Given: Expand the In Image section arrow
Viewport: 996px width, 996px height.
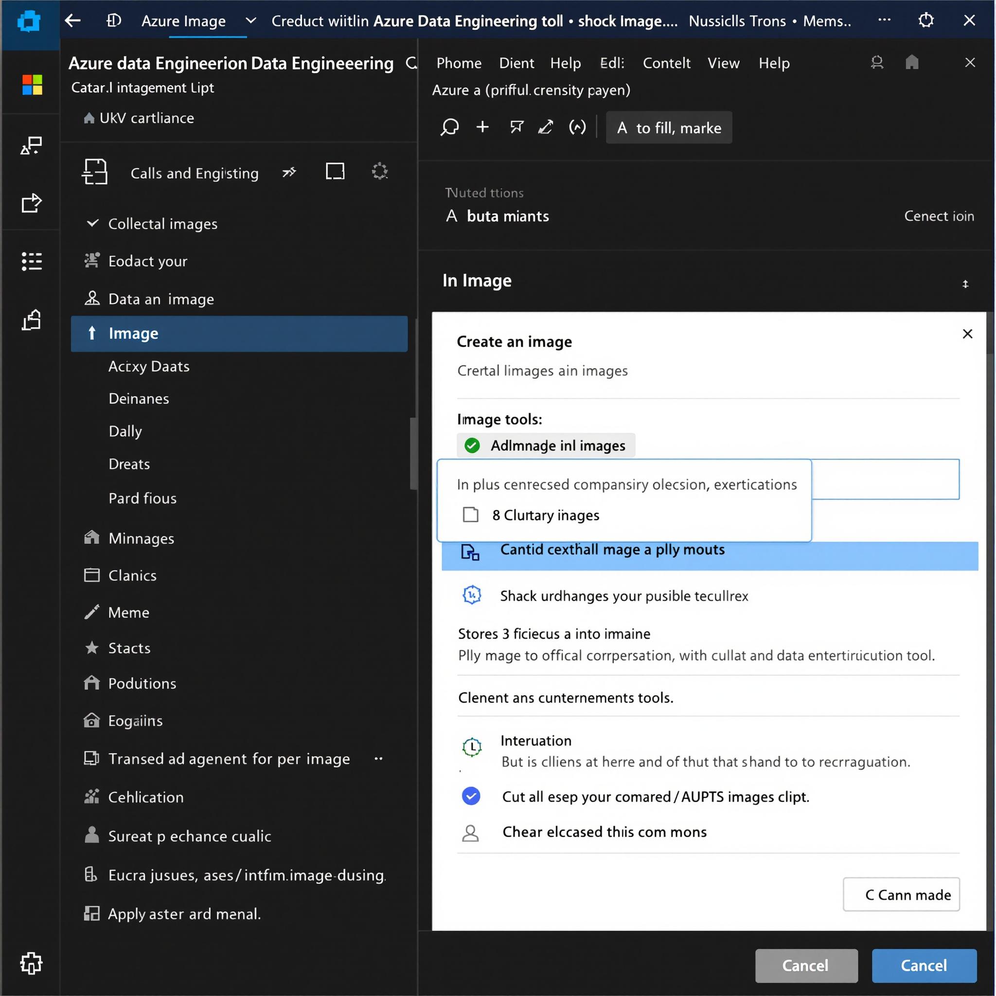Looking at the screenshot, I should pyautogui.click(x=965, y=284).
